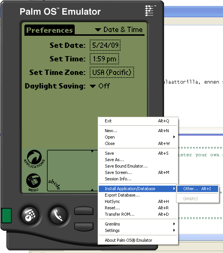Choose New... from the context menu
Viewport: 223px width, 253px height.
[x=138, y=131]
